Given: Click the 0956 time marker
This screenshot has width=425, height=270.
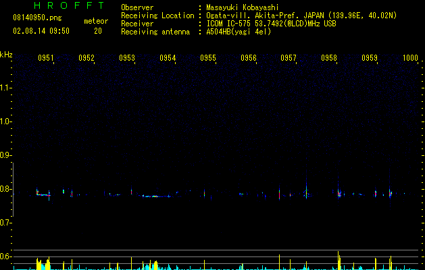Looking at the screenshot, I should 249,58.
